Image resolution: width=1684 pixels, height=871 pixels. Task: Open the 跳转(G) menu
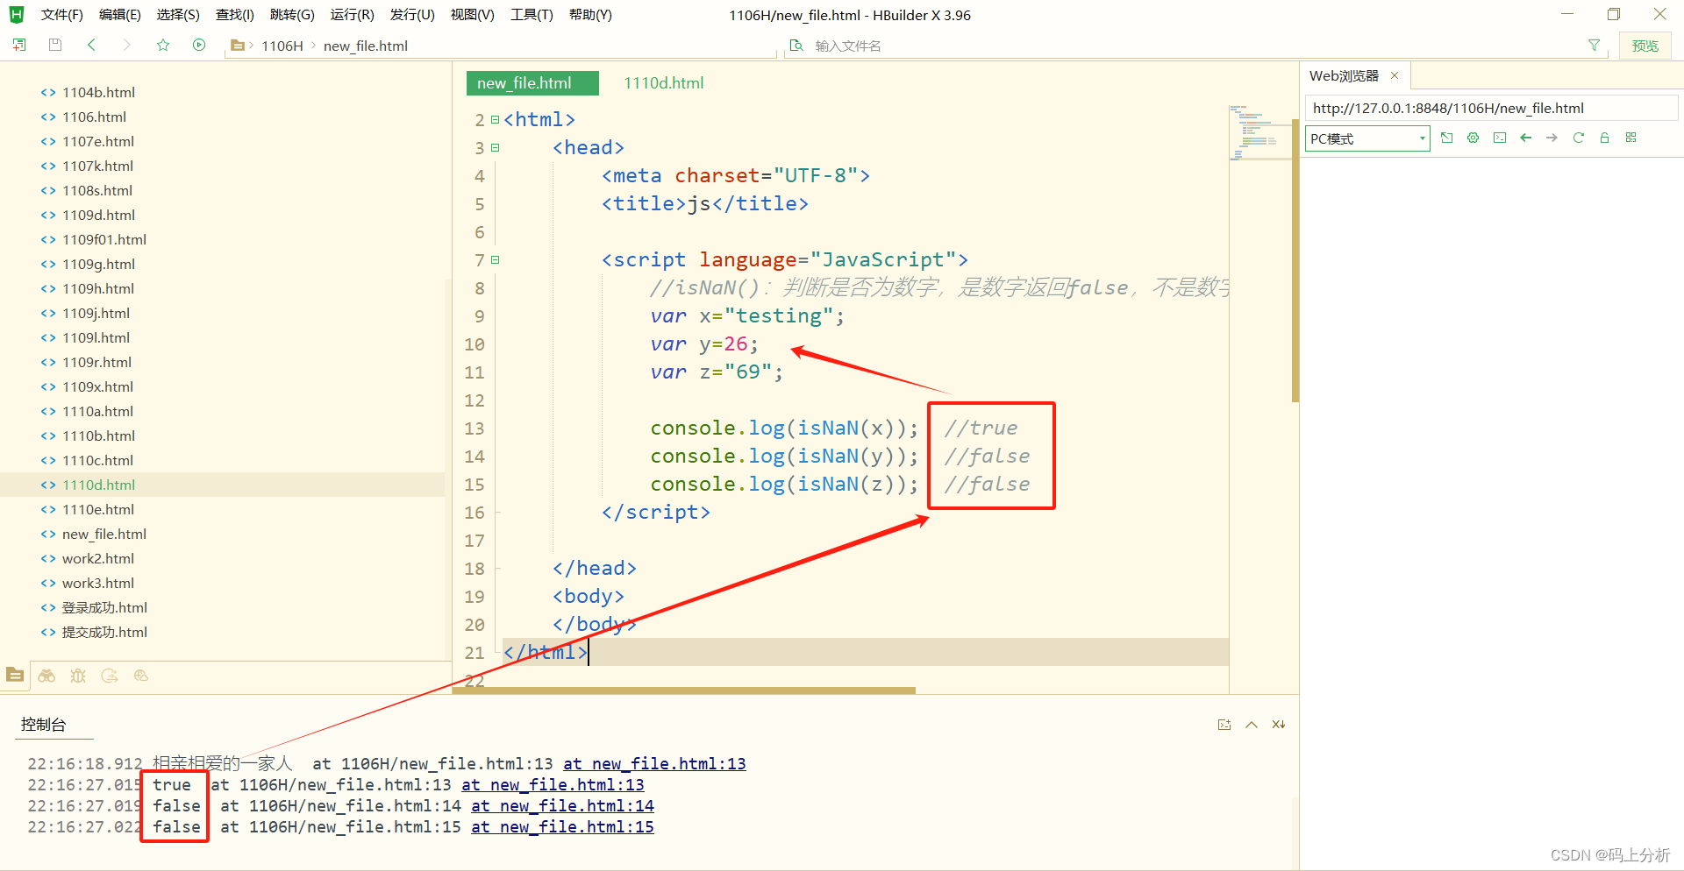coord(292,15)
